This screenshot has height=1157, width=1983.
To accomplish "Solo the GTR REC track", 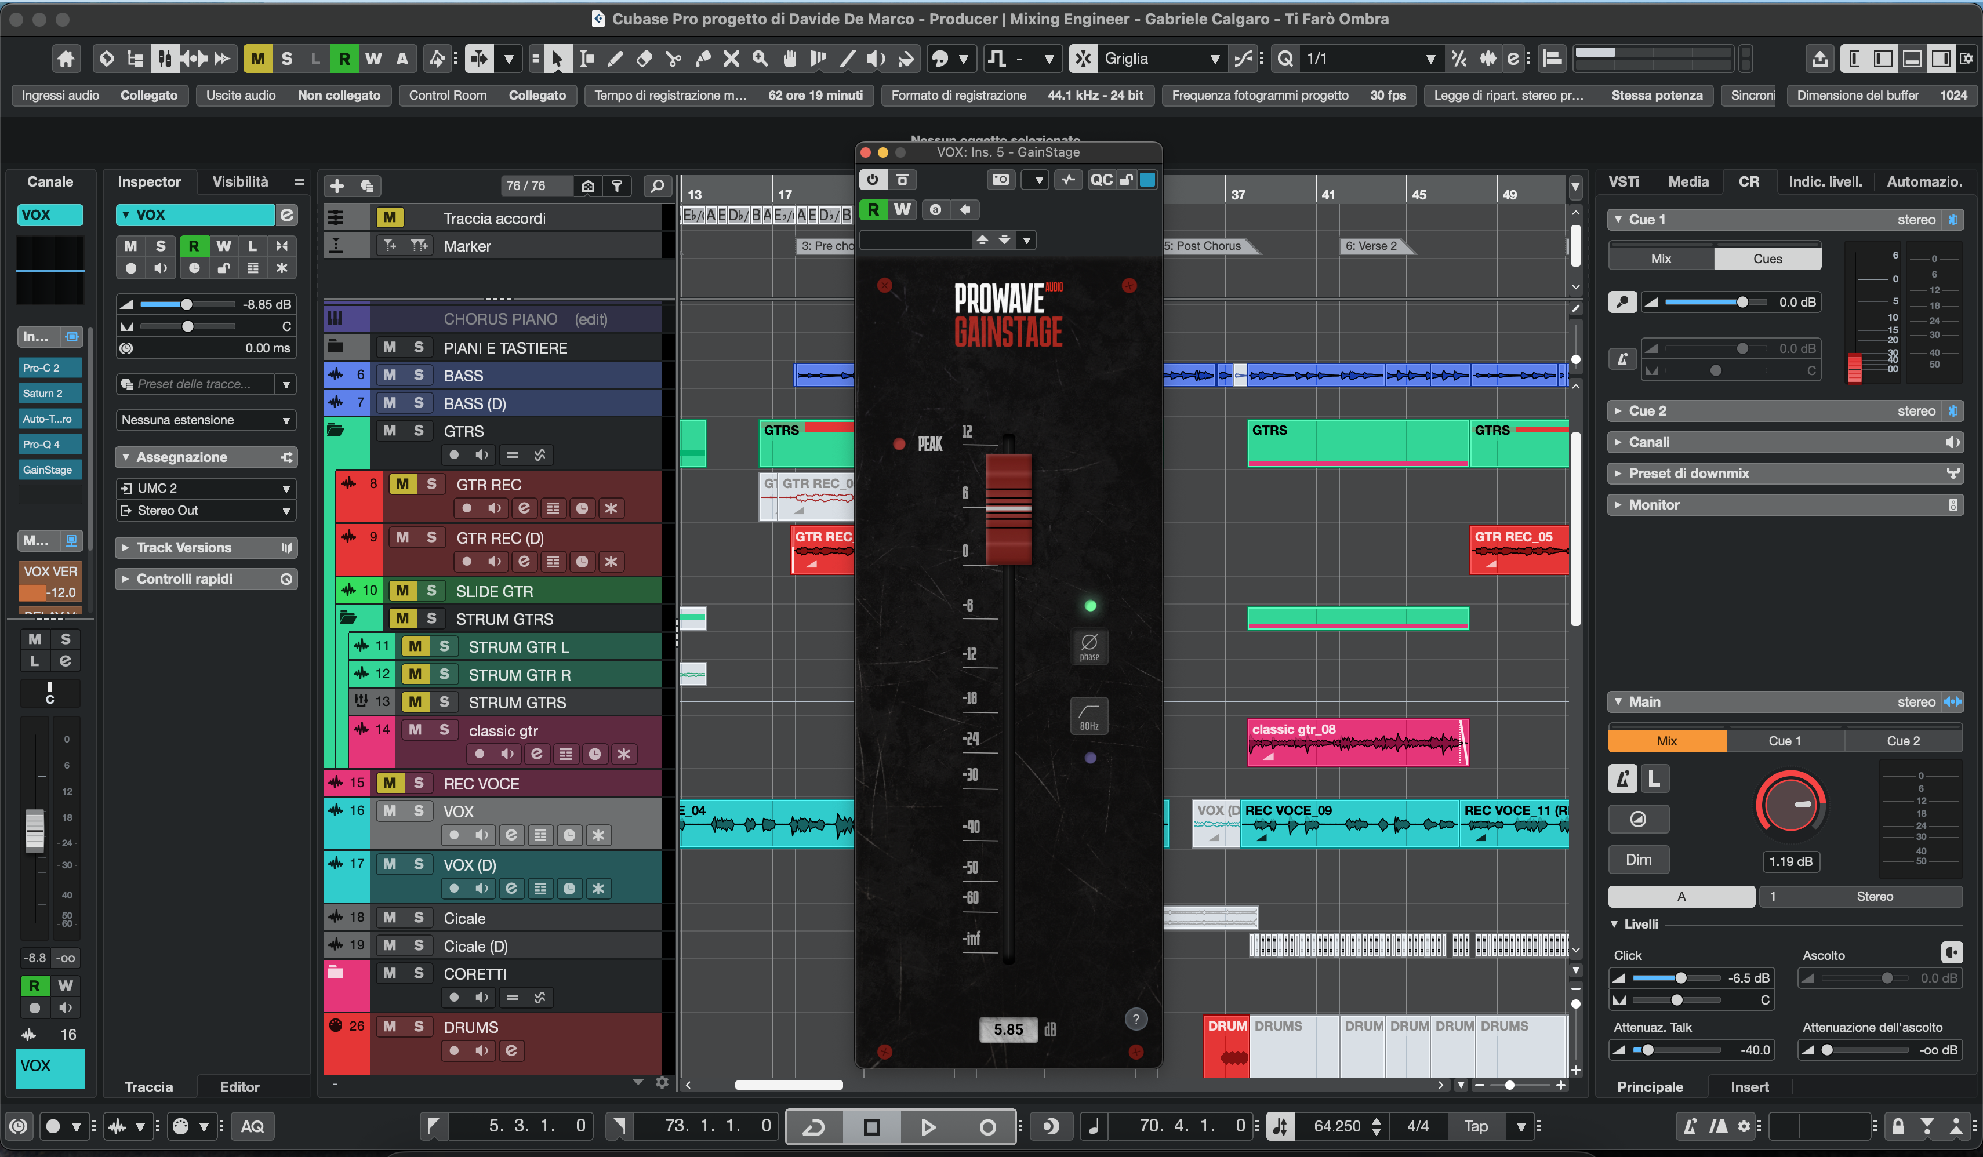I will click(x=431, y=483).
